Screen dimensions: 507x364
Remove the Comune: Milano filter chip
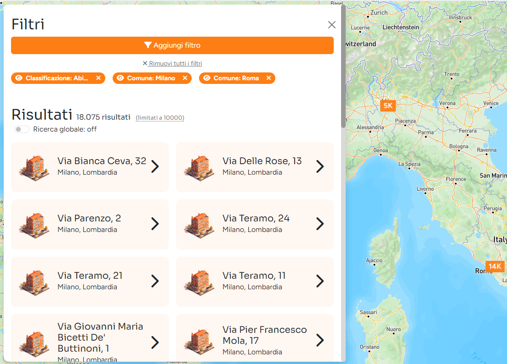(185, 78)
